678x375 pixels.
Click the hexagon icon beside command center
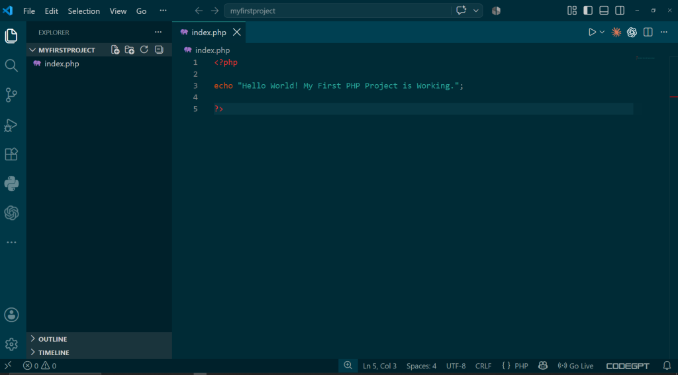(x=496, y=11)
